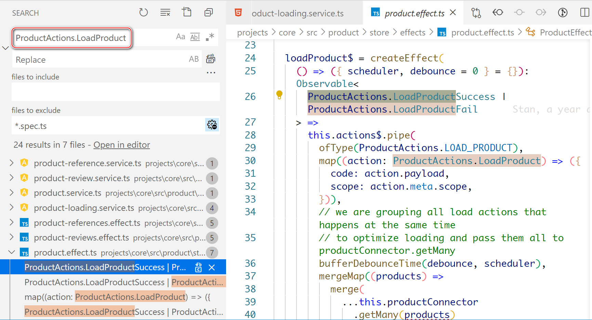Toggle Match Whole Word option
This screenshot has height=320, width=592.
click(x=195, y=37)
